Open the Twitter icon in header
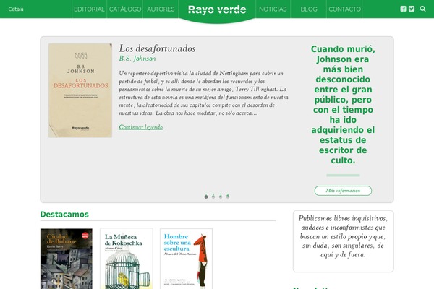The width and height of the screenshot is (434, 289). (x=412, y=9)
